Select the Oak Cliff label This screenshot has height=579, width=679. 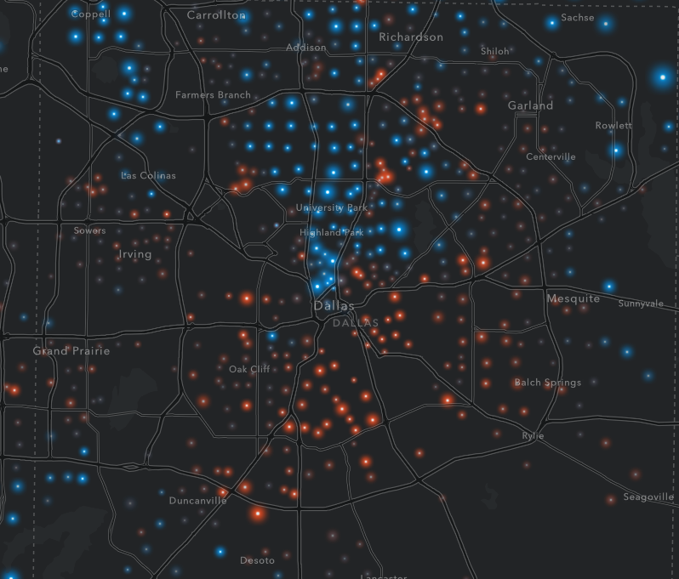click(x=249, y=369)
